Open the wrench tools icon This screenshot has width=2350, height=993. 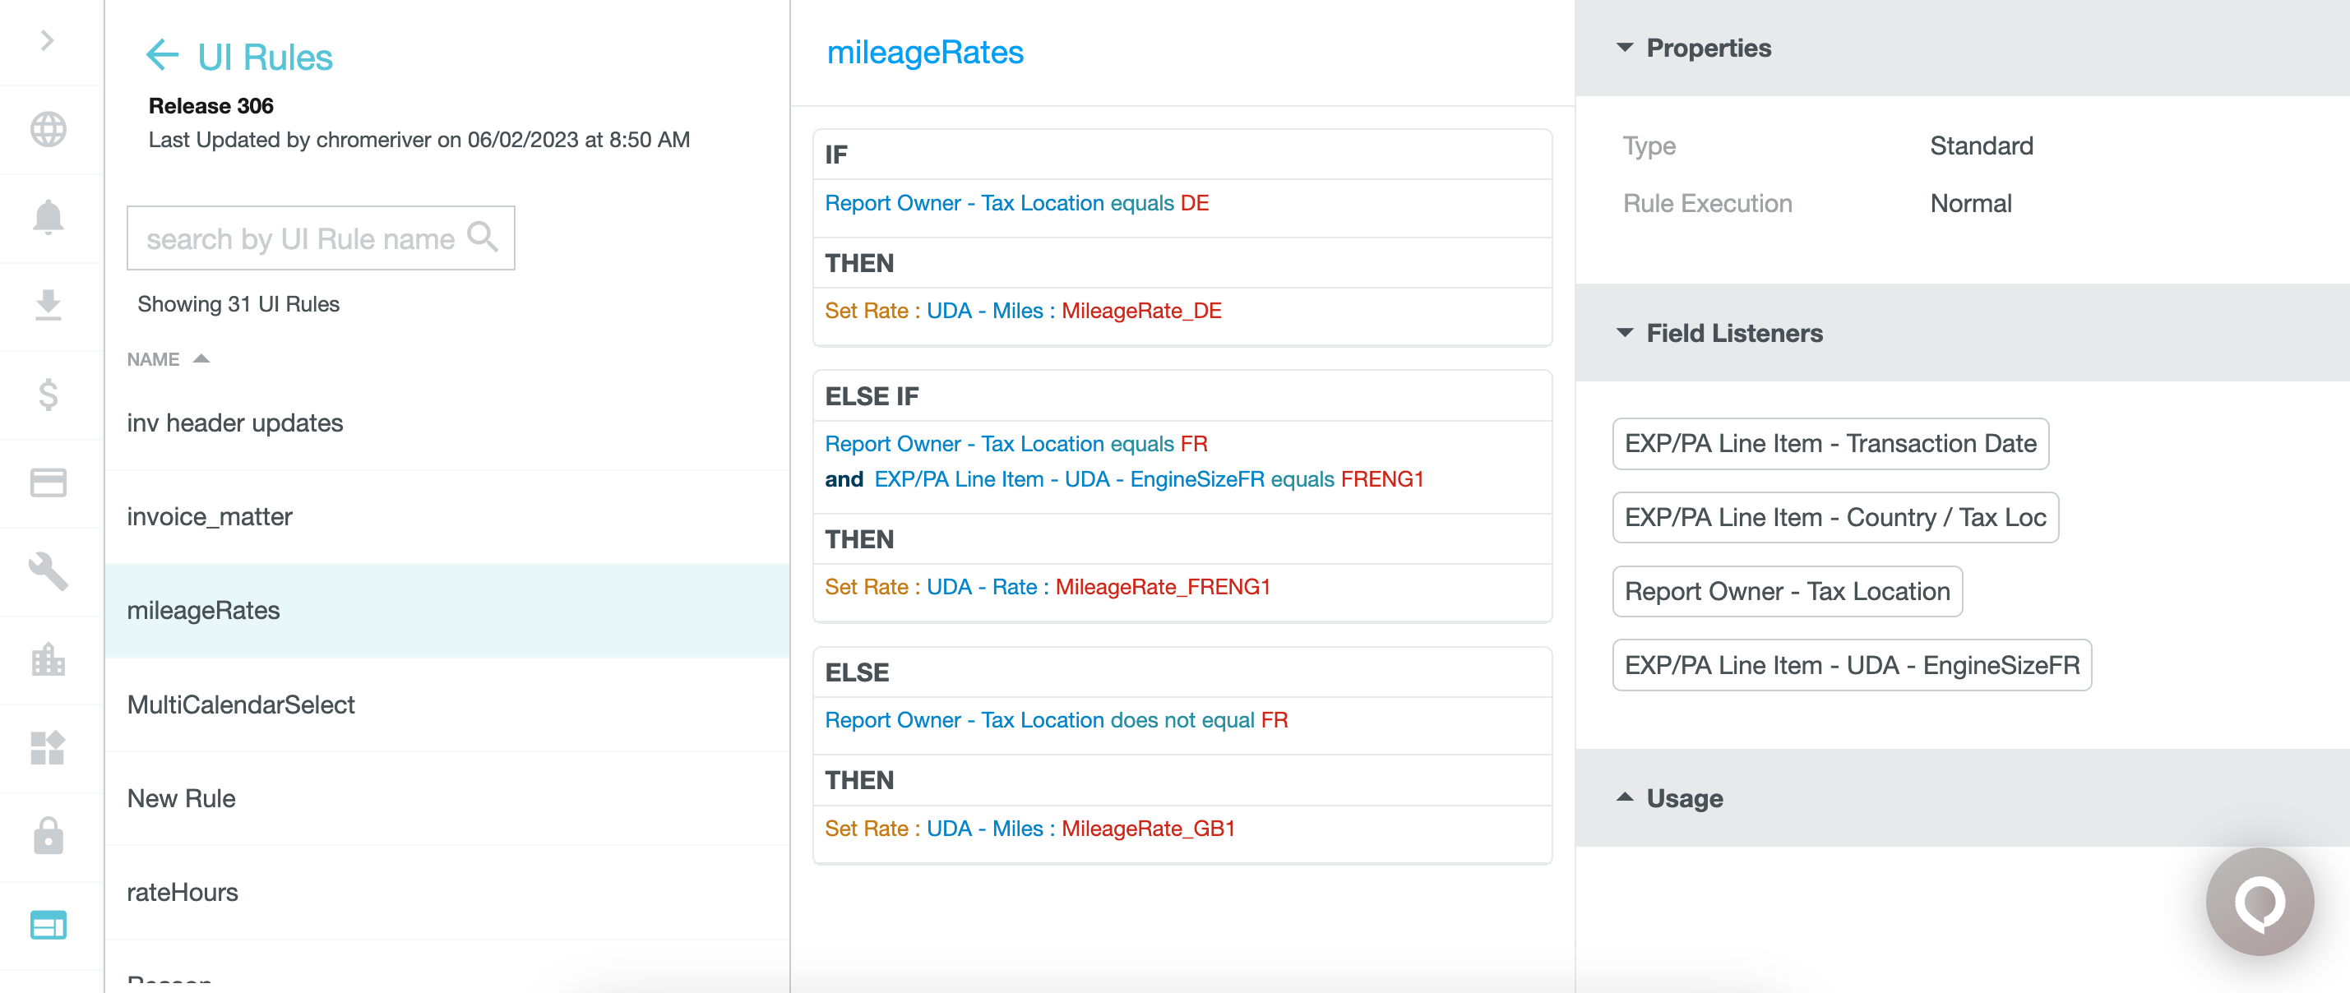[x=49, y=570]
